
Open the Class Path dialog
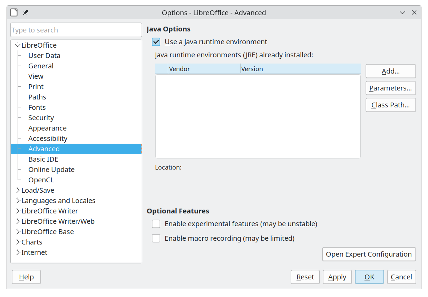pyautogui.click(x=390, y=105)
